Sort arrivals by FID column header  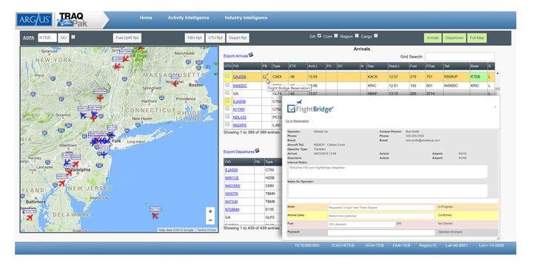pyautogui.click(x=247, y=66)
